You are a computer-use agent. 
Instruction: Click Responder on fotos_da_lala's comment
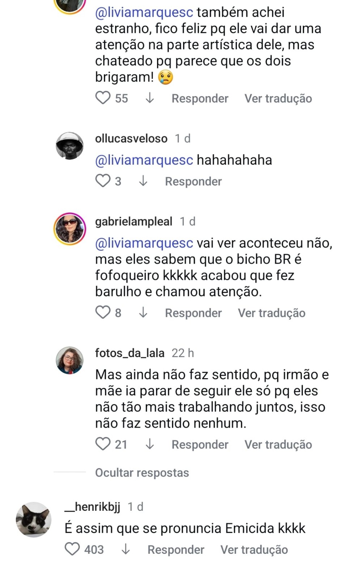200,444
